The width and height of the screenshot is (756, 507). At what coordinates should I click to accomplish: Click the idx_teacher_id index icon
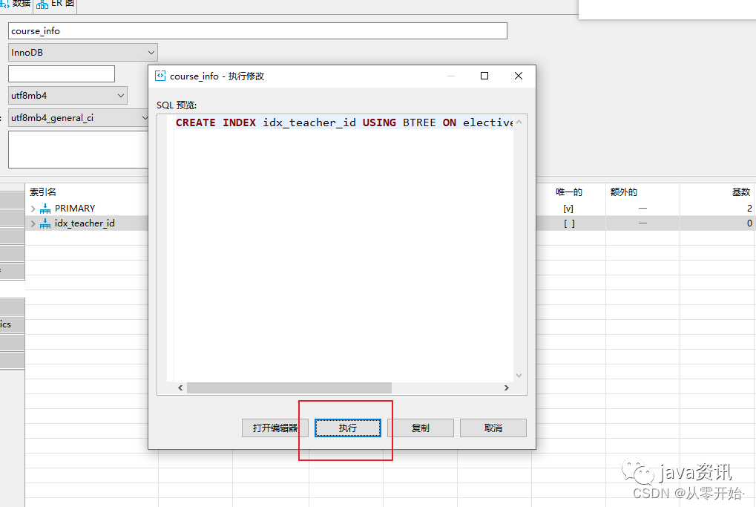click(x=45, y=223)
